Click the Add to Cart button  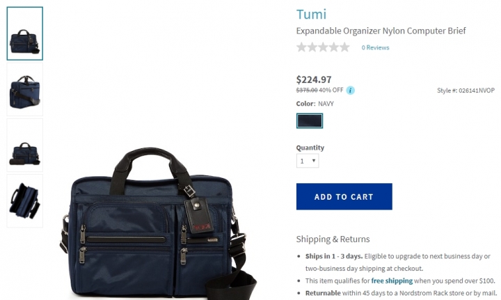click(x=344, y=196)
